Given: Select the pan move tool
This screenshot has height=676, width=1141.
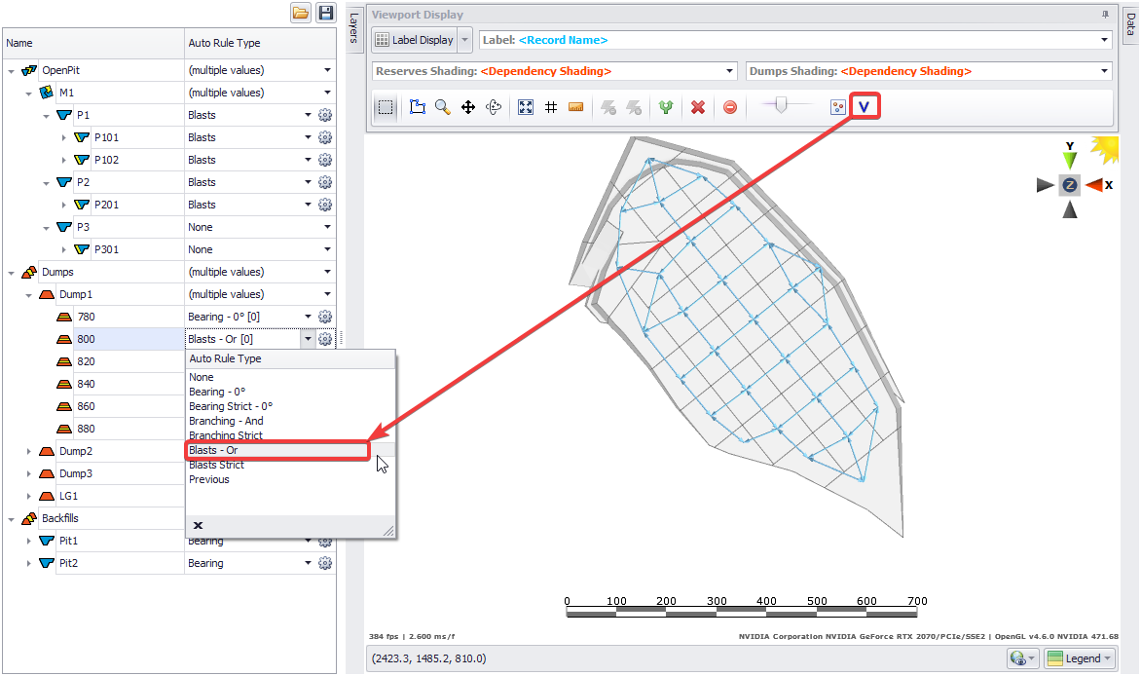Looking at the screenshot, I should [468, 107].
